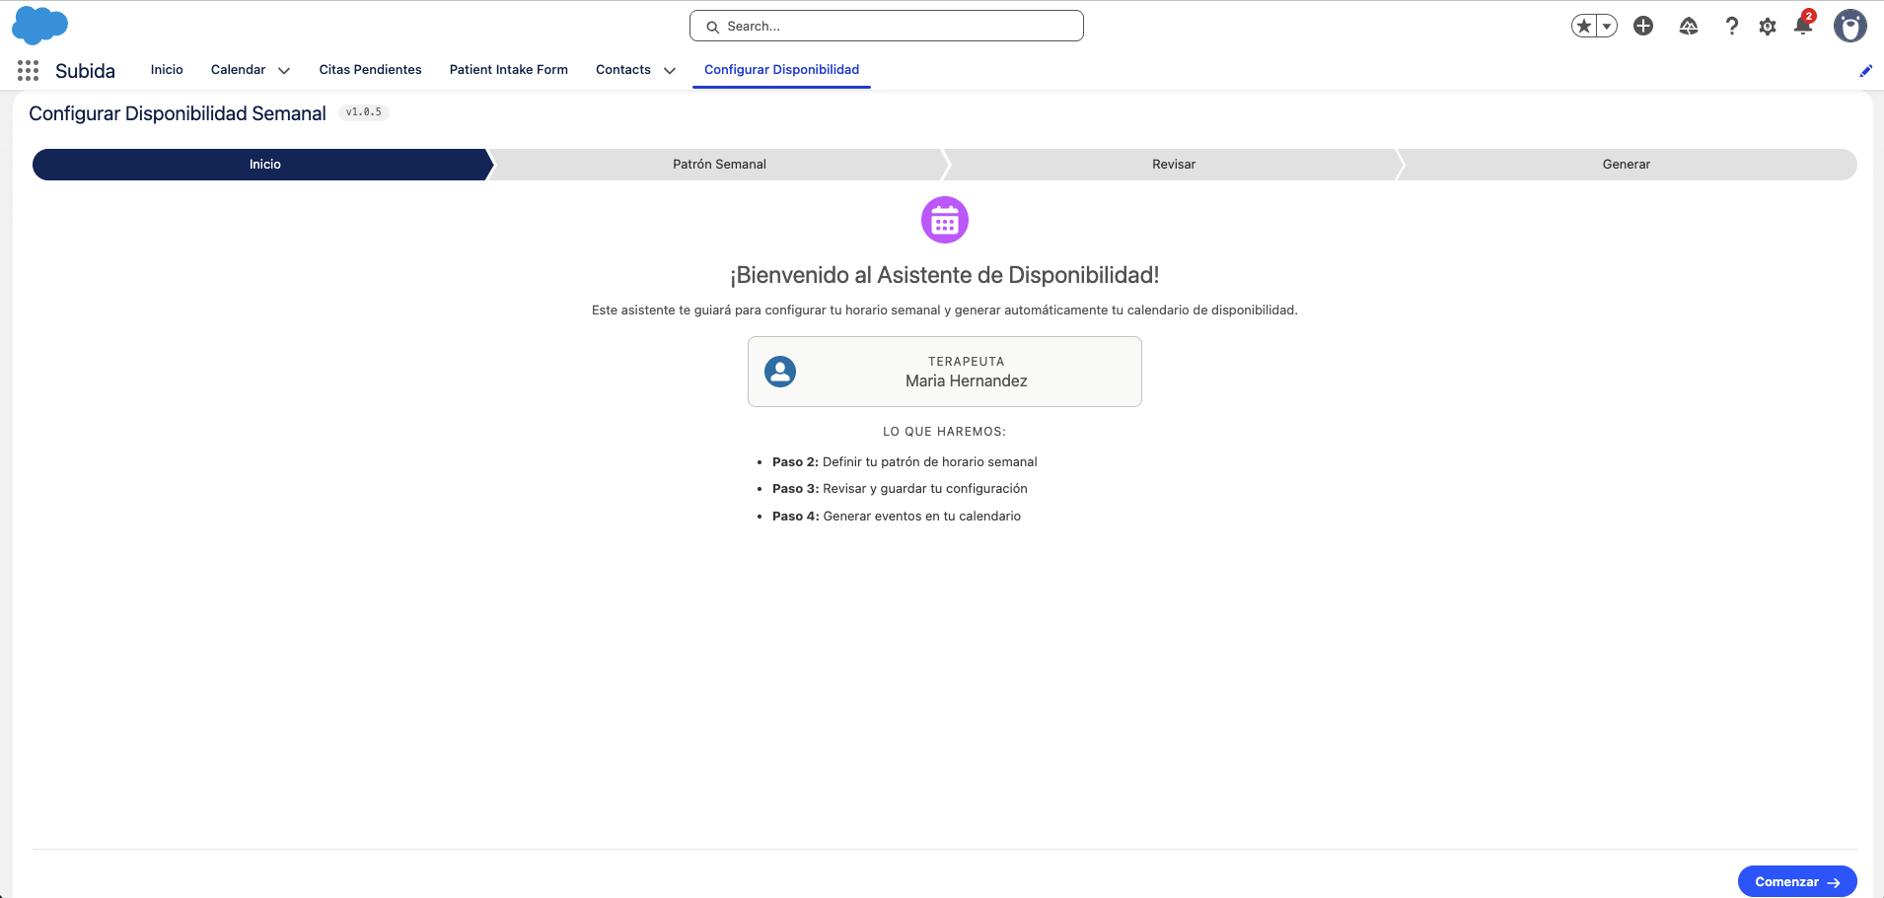Click the Paso 4 list item
The height and width of the screenshot is (898, 1884).
897,516
